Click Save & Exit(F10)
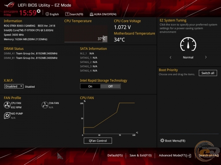This screenshot has width=221, height=165. pos(141,155)
